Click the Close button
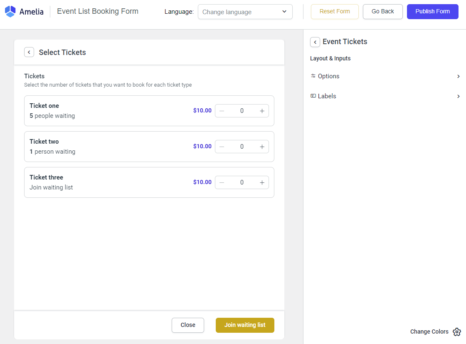466x344 pixels. pos(188,325)
